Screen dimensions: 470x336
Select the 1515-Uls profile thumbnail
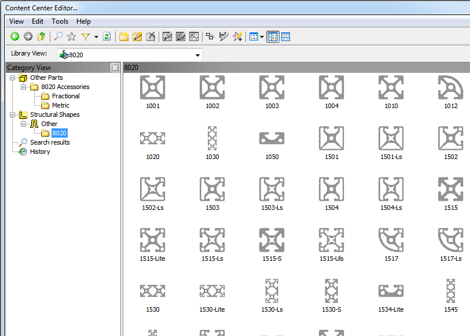[x=332, y=240]
